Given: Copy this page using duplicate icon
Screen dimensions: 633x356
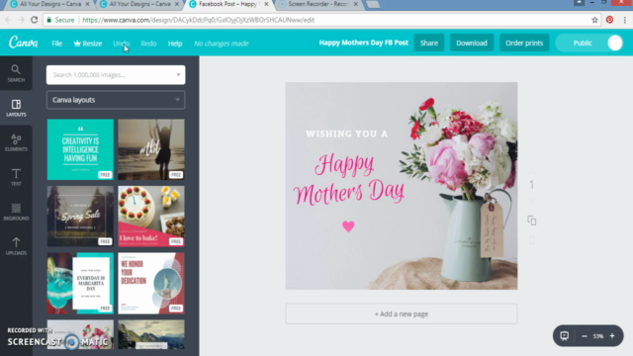Looking at the screenshot, I should (x=532, y=221).
